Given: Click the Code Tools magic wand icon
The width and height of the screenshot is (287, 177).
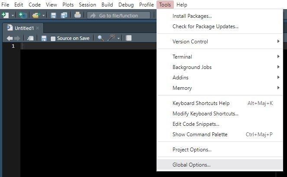Looking at the screenshot, I should (x=111, y=38).
